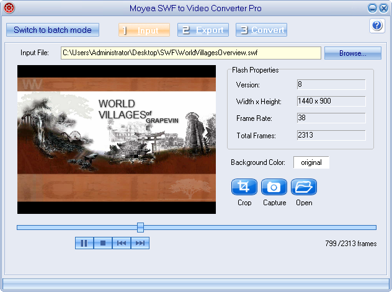This screenshot has width=392, height=292.
Task: Capture a snapshot with the camera icon
Action: coord(274,187)
